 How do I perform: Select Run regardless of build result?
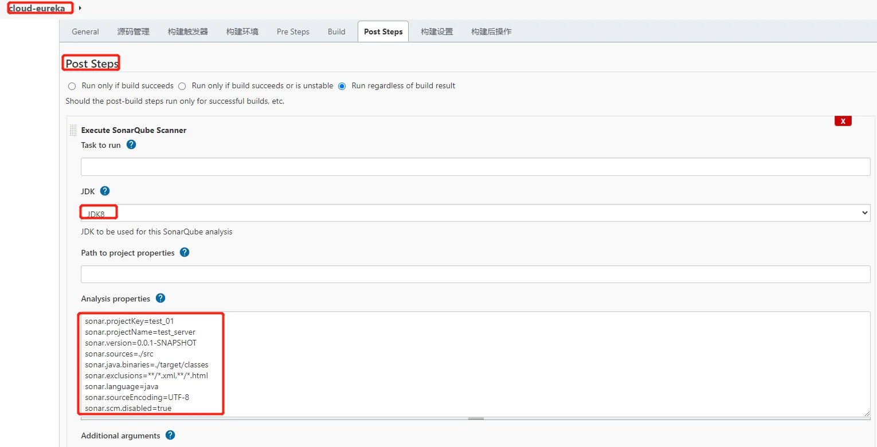[x=342, y=86]
